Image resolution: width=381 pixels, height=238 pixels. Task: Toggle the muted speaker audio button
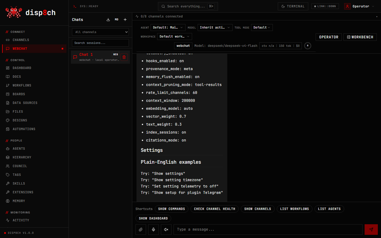click(166, 230)
